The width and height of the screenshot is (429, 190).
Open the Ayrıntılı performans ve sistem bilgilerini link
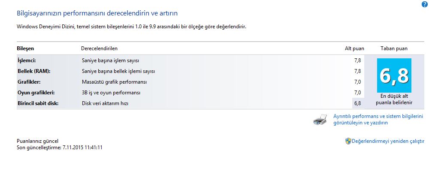tap(378, 119)
